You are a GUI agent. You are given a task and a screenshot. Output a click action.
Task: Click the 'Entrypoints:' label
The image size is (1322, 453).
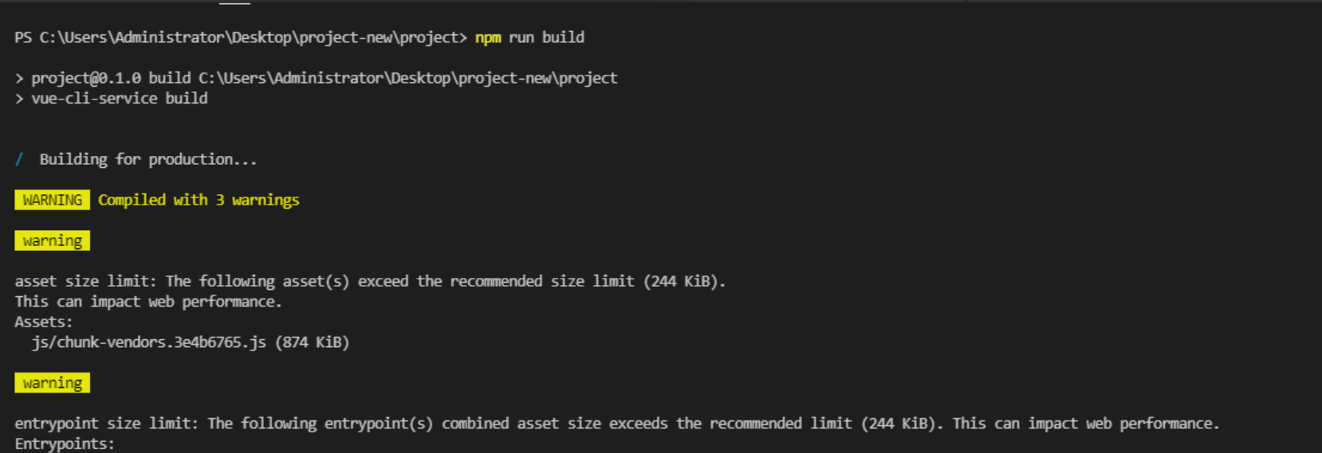tap(65, 443)
